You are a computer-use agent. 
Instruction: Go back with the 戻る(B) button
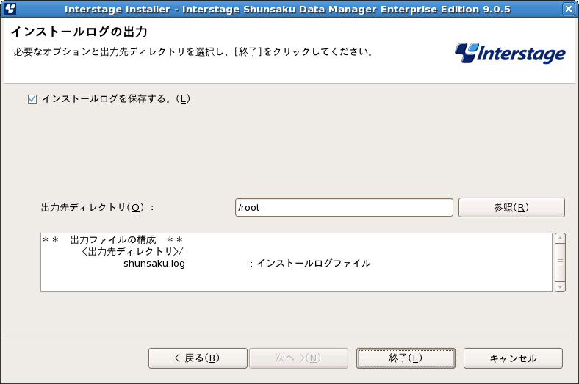tap(198, 358)
